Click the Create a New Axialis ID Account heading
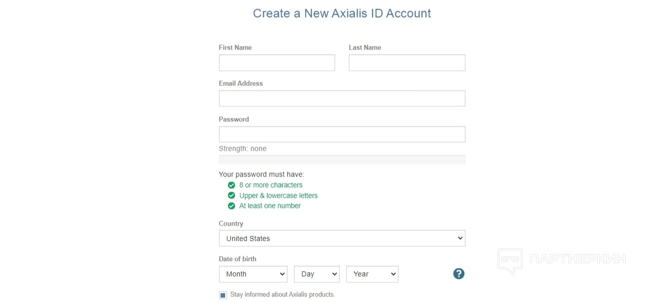This screenshot has height=302, width=652. [x=342, y=13]
